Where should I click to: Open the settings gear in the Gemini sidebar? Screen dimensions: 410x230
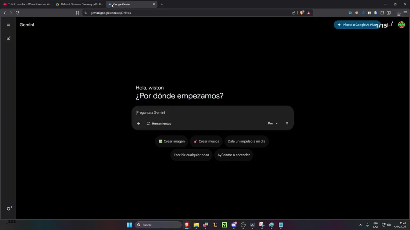[x=9, y=209]
